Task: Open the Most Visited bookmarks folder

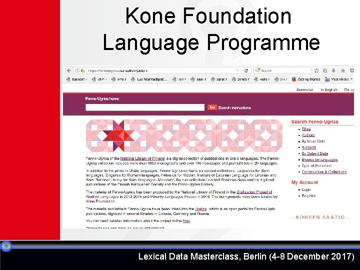Action: click(x=339, y=79)
